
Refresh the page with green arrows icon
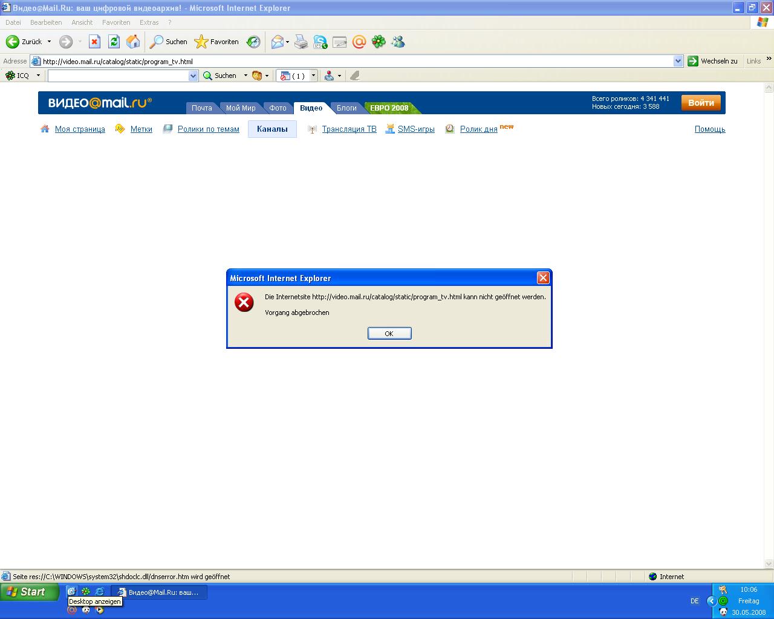[x=114, y=42]
